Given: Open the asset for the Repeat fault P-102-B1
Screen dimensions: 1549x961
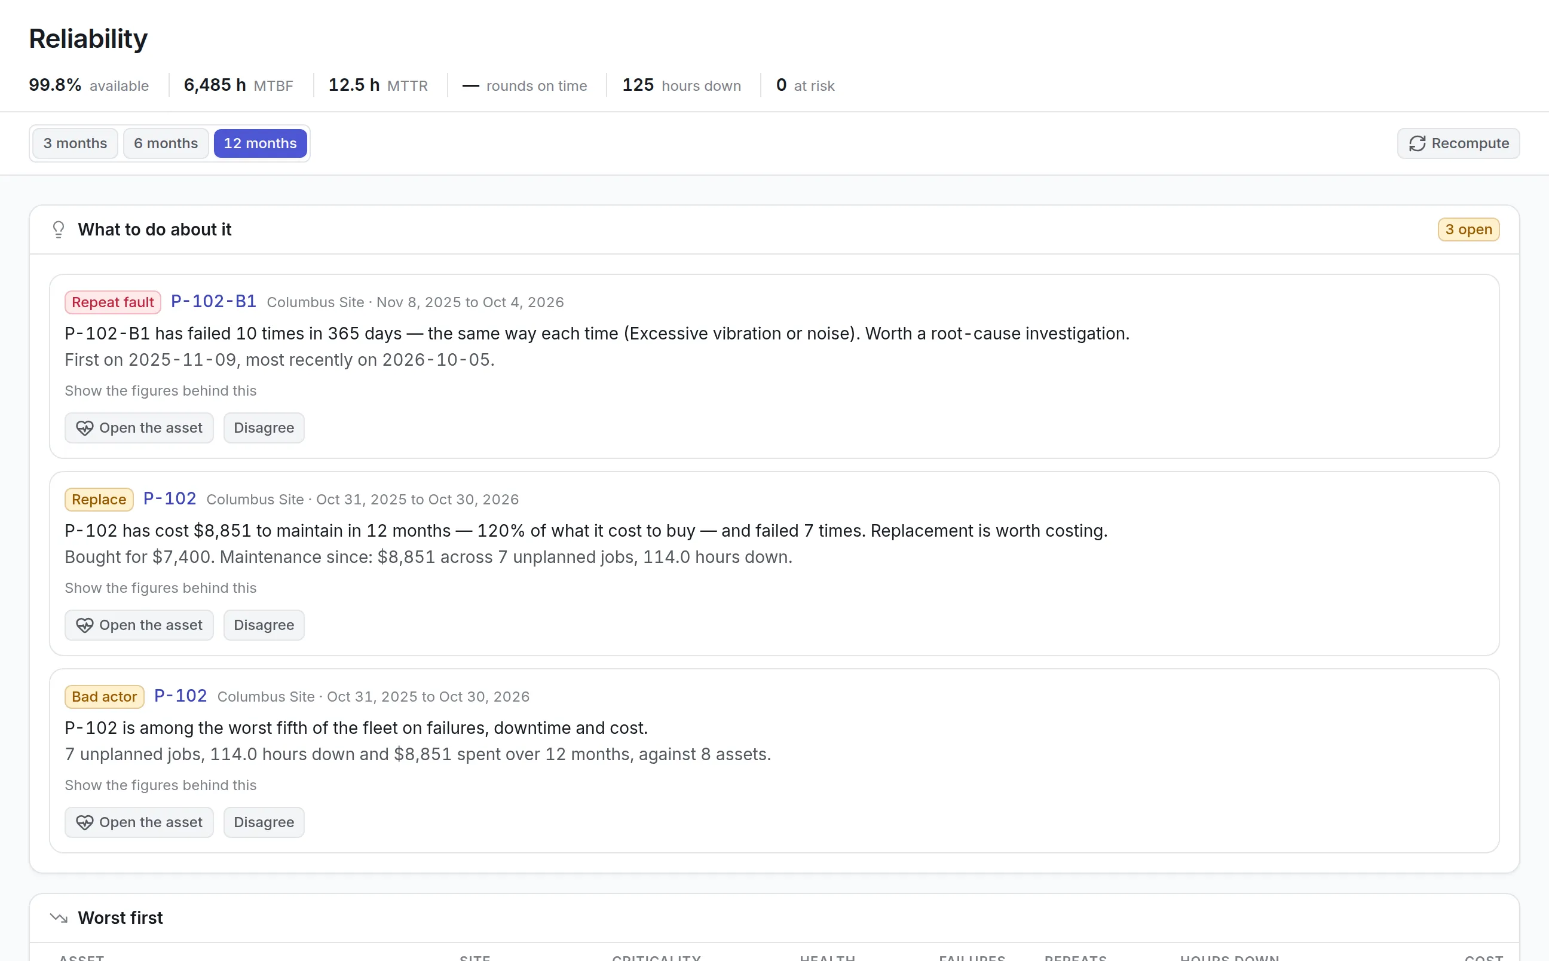Looking at the screenshot, I should click(x=139, y=428).
